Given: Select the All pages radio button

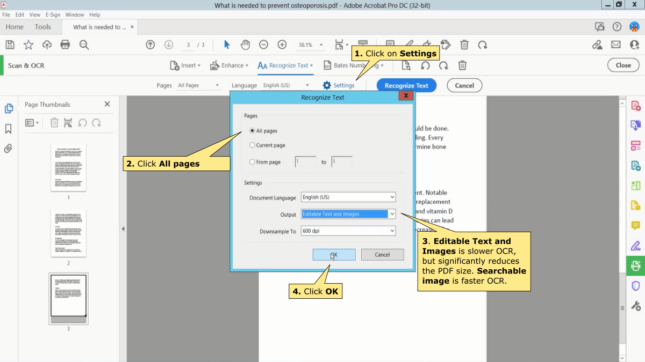Looking at the screenshot, I should (x=252, y=130).
